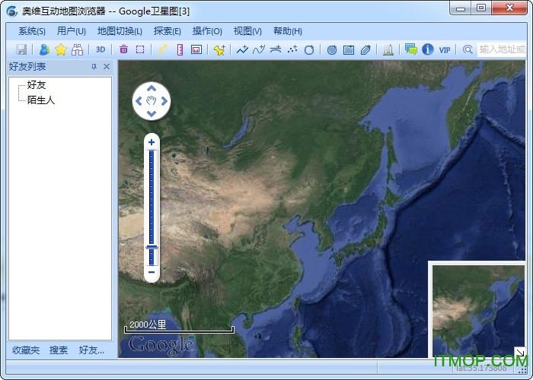Switch to 3D view mode
The height and width of the screenshot is (380, 533).
101,49
